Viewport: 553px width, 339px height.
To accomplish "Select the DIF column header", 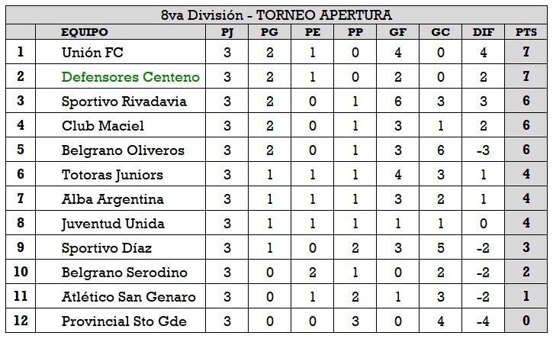I will point(481,32).
